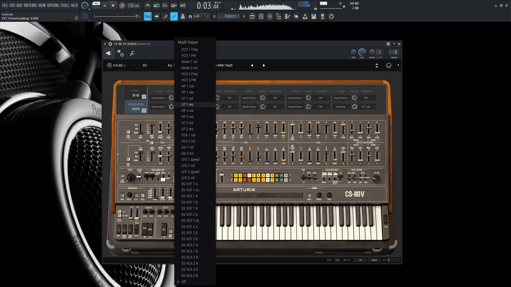Click the detached window grid icon
The height and width of the screenshot is (287, 511).
pyautogui.click(x=388, y=44)
